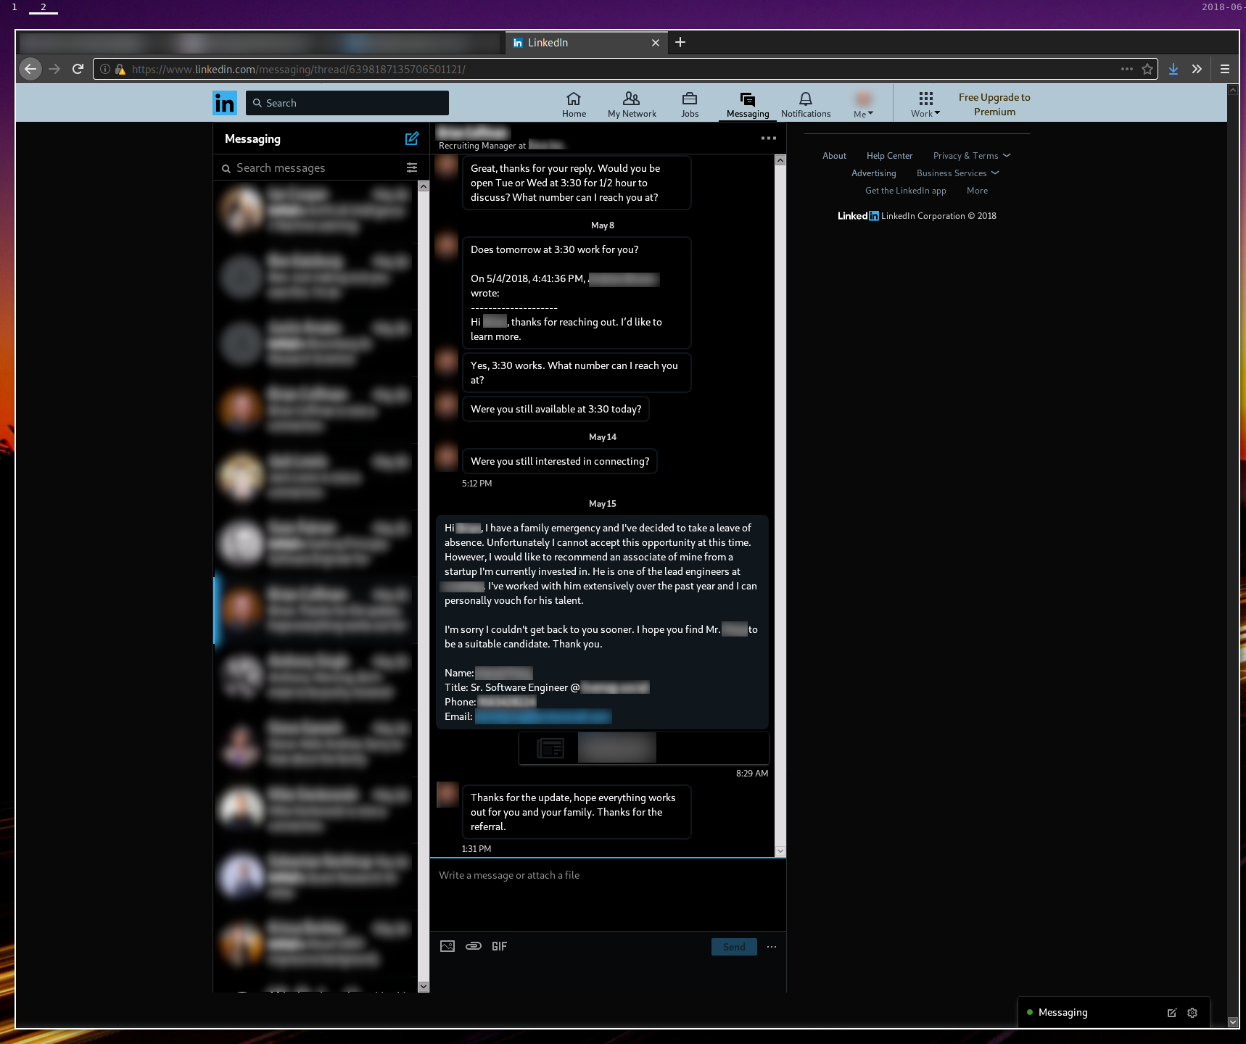This screenshot has height=1044, width=1246.
Task: Click the attached file card in the message
Action: pos(643,747)
